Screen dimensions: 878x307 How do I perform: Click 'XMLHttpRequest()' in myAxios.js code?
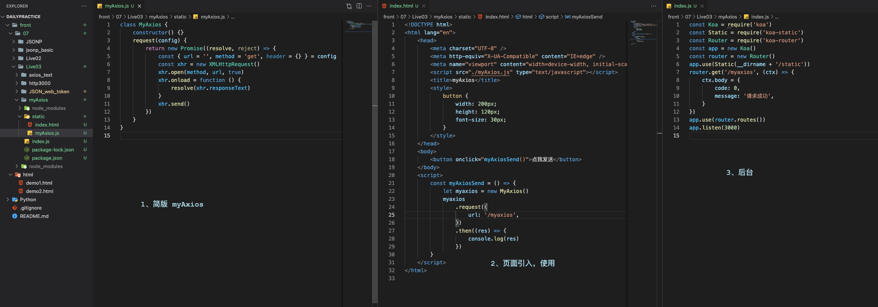click(234, 64)
